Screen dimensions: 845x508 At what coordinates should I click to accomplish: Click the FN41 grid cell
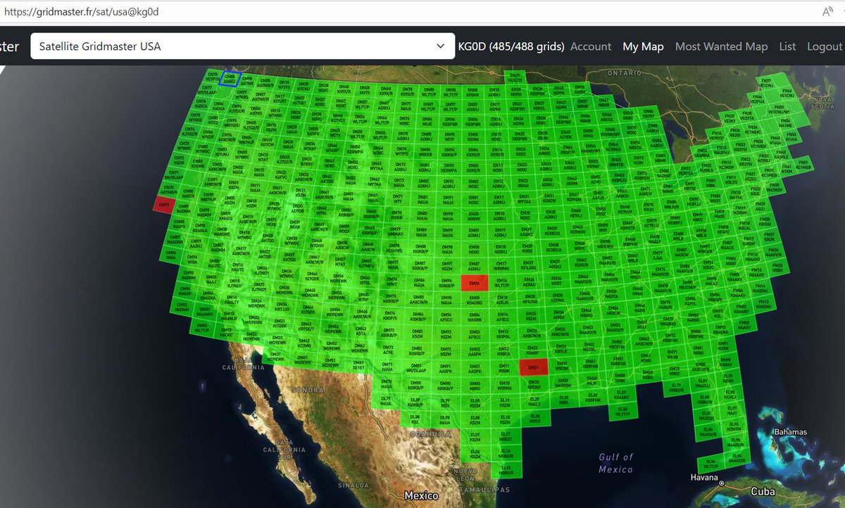(x=787, y=167)
